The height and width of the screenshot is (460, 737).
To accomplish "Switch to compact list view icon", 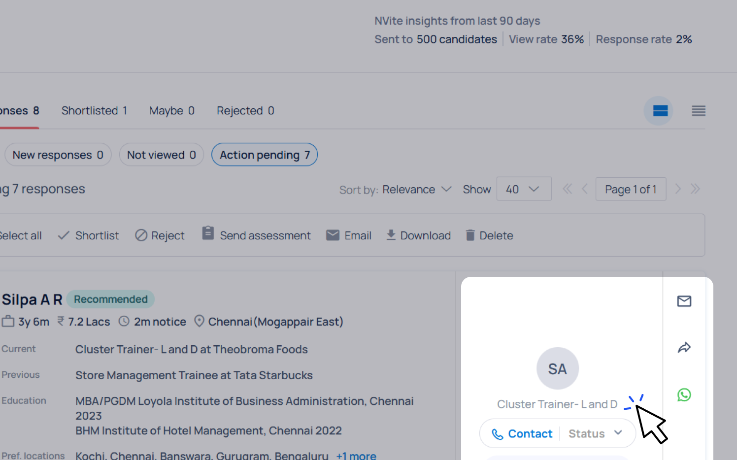I will (x=698, y=111).
